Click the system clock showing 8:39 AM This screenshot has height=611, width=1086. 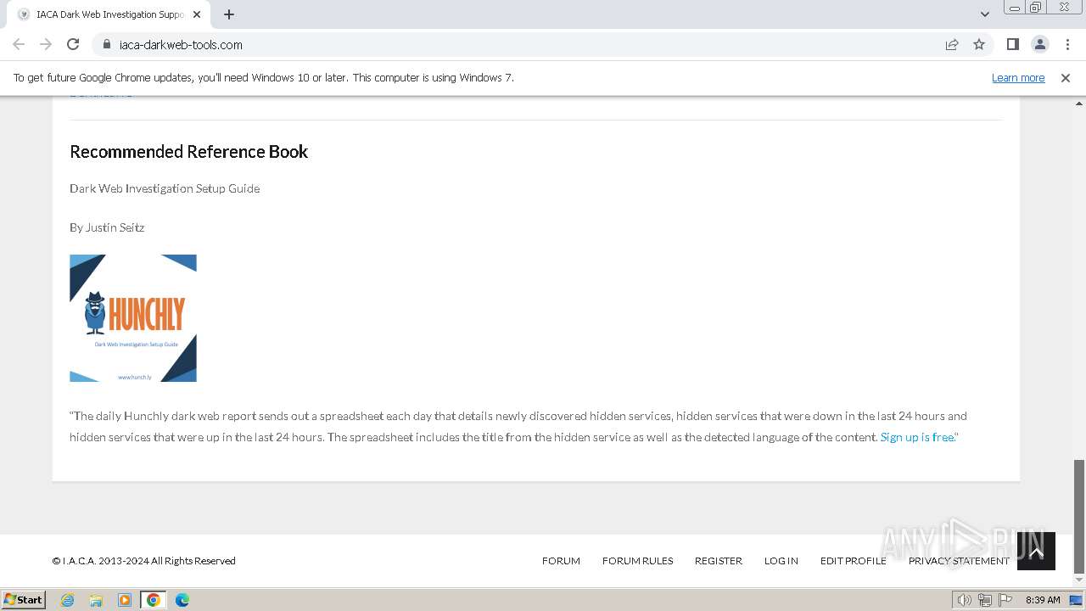tap(1043, 600)
